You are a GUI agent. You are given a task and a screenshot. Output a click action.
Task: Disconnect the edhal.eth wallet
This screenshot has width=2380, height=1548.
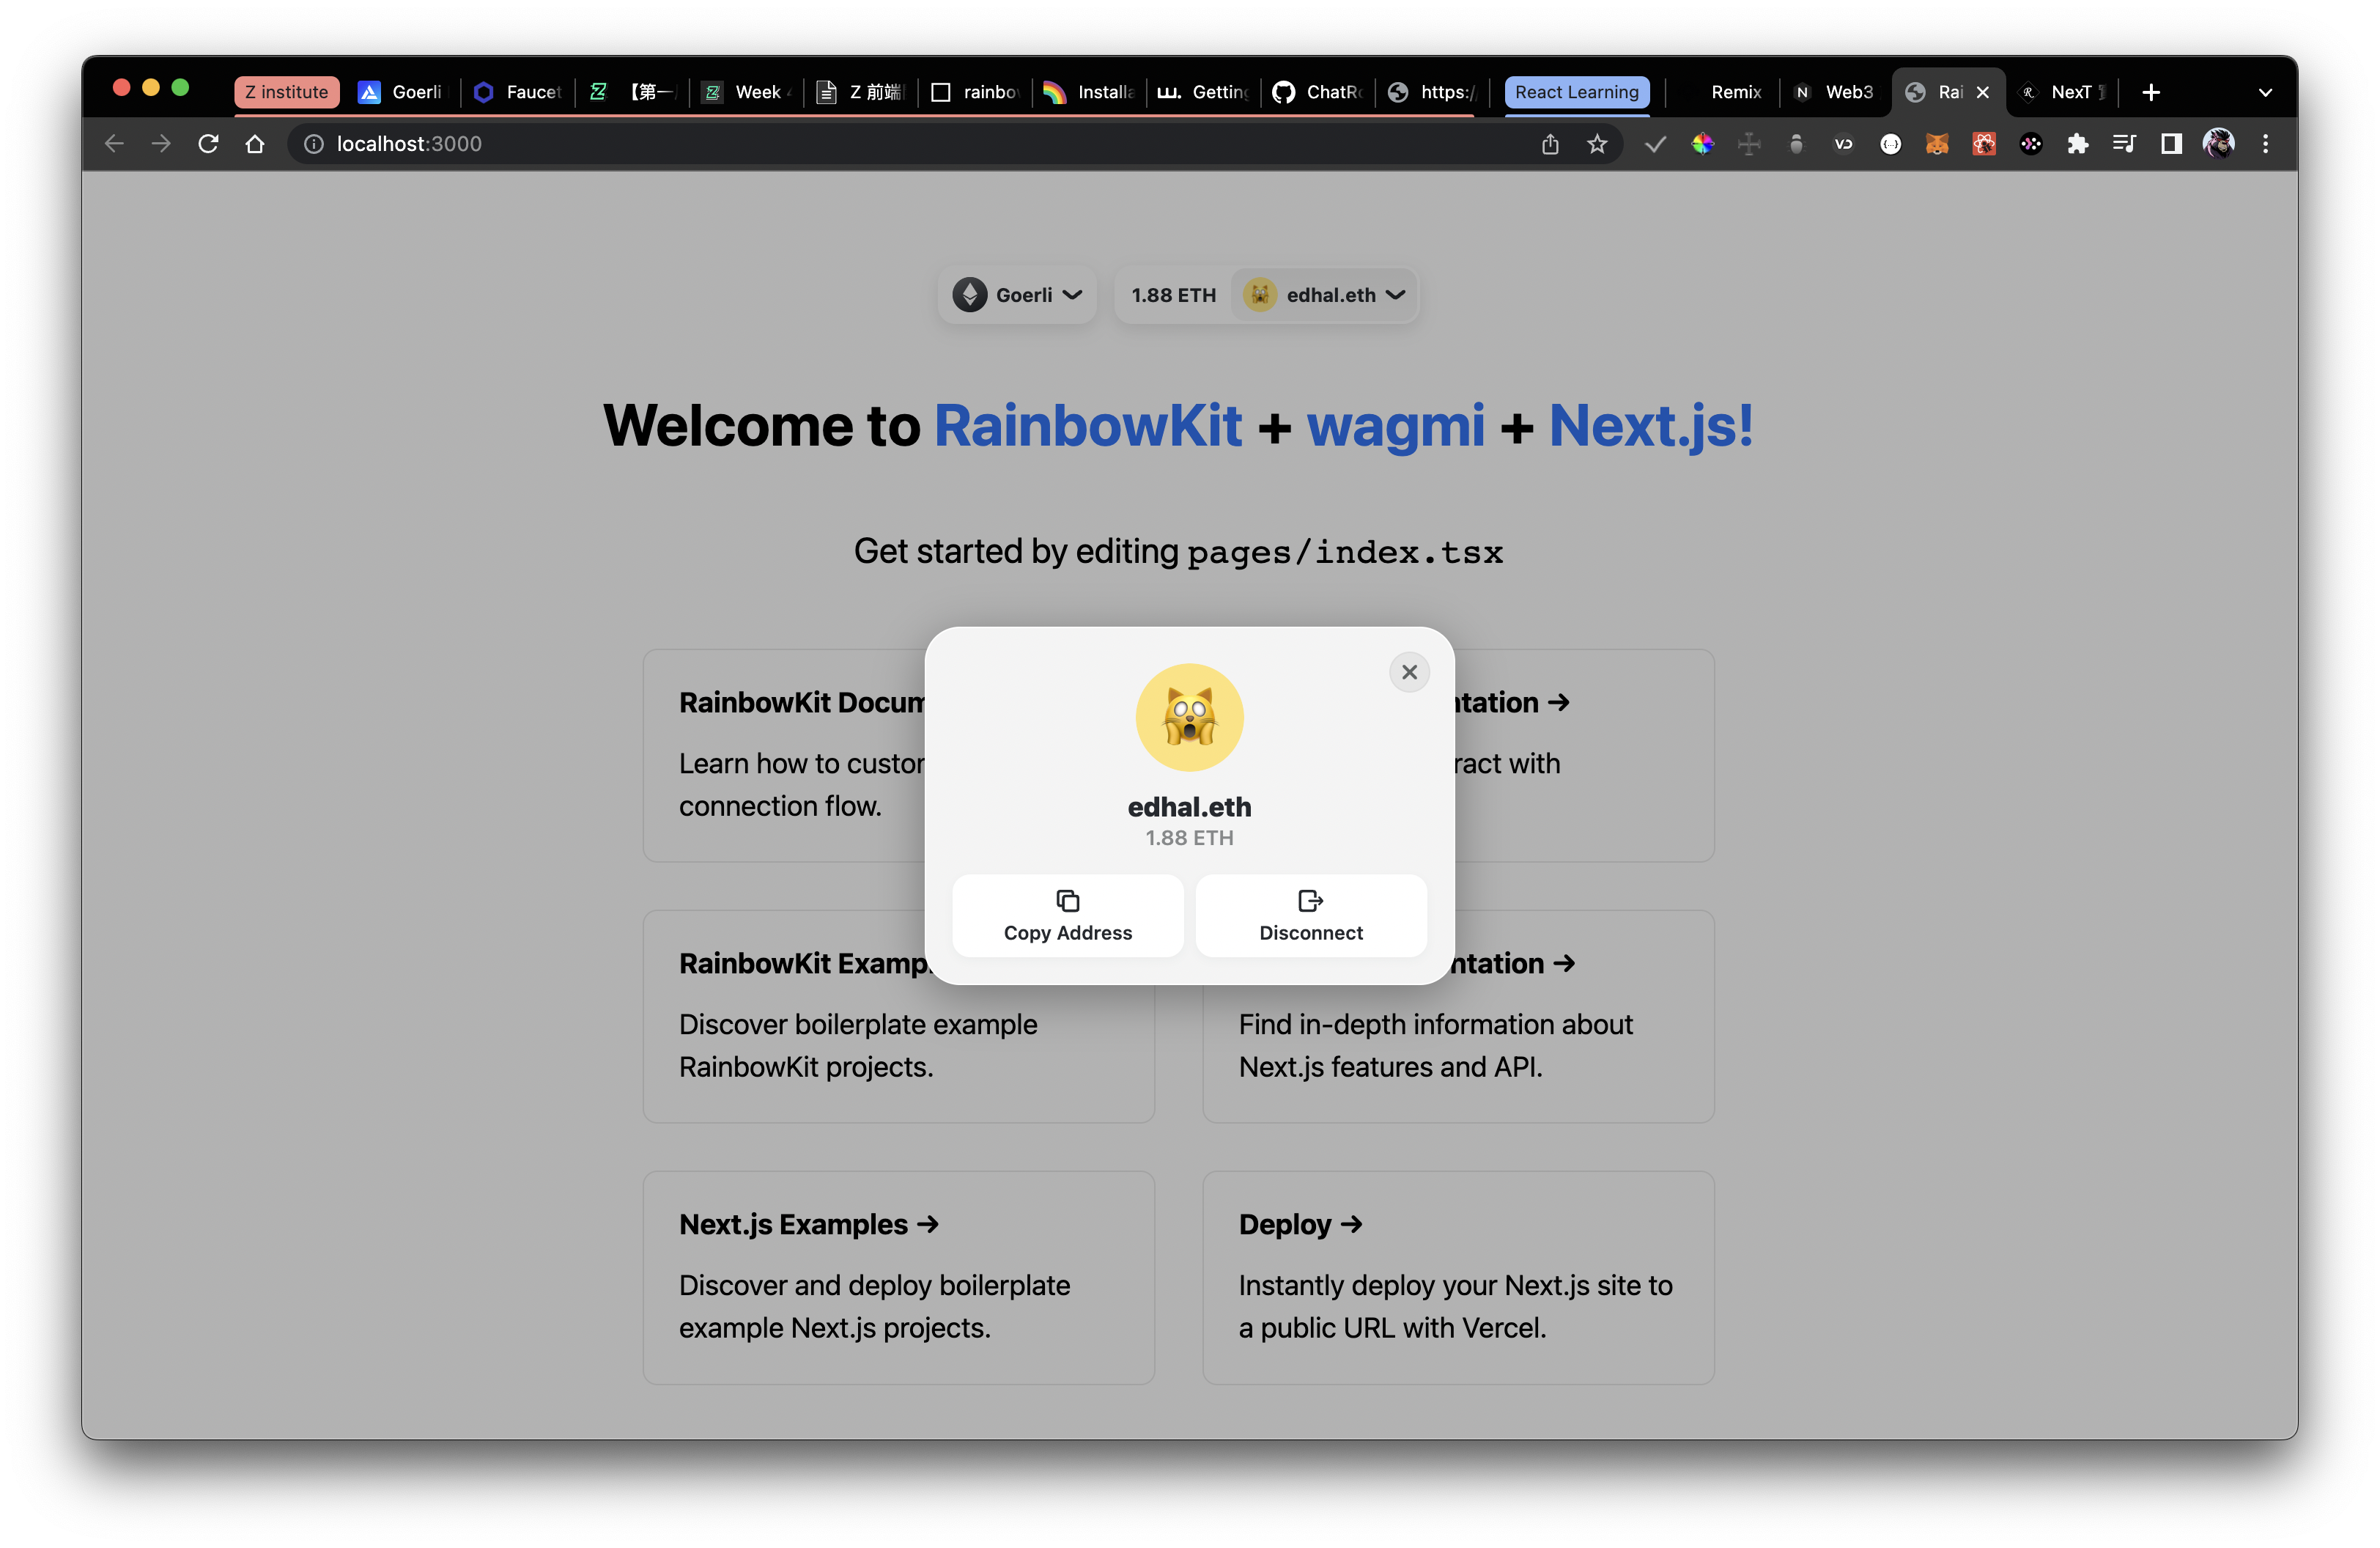point(1310,916)
